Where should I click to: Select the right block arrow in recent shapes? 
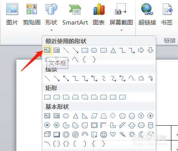141,50
